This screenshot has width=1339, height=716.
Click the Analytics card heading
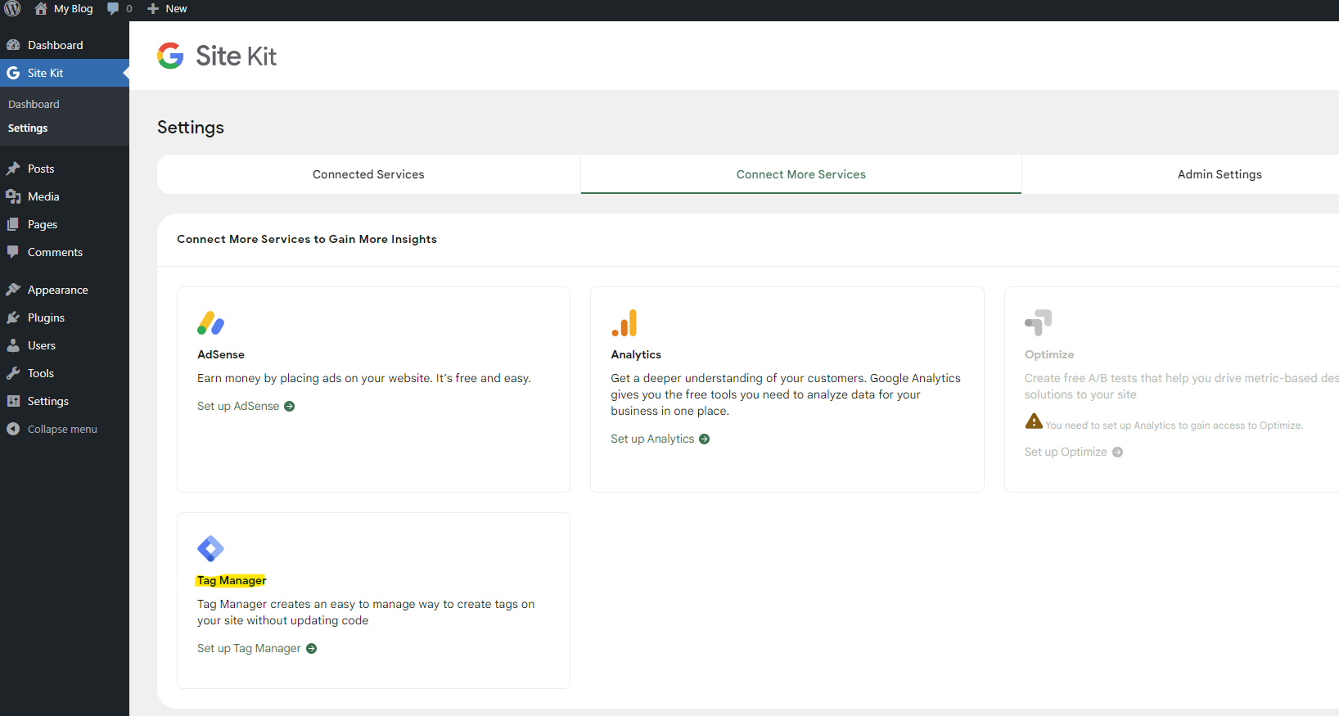pyautogui.click(x=636, y=354)
